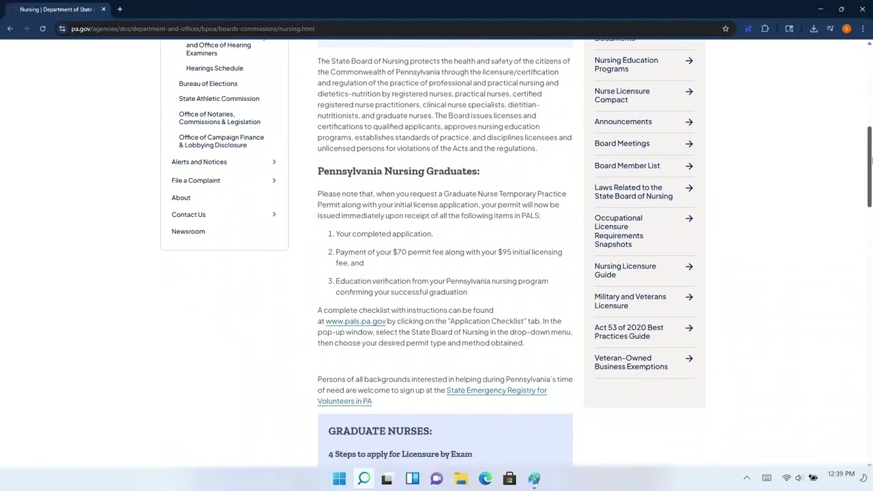Open the volume tray icon

pos(799,478)
